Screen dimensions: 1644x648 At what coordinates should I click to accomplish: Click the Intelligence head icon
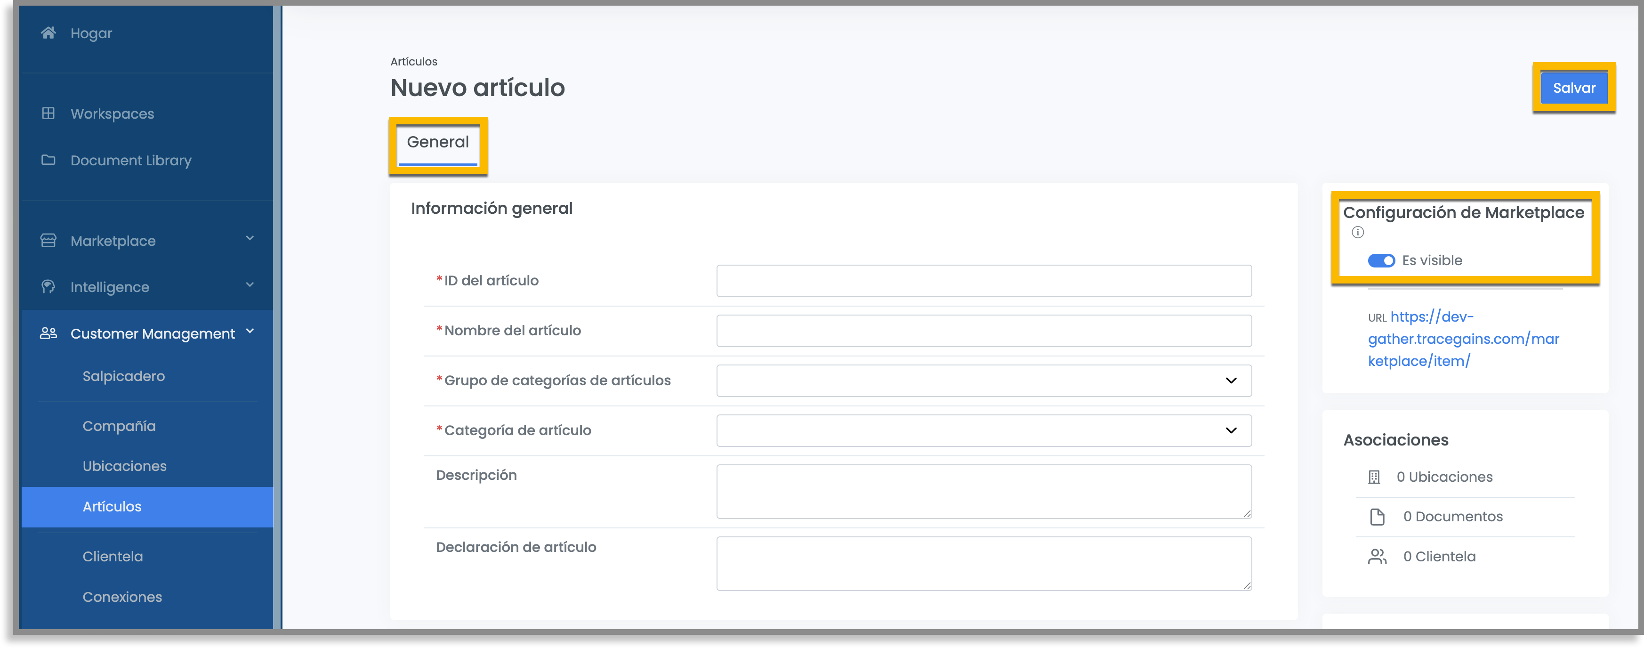click(48, 286)
